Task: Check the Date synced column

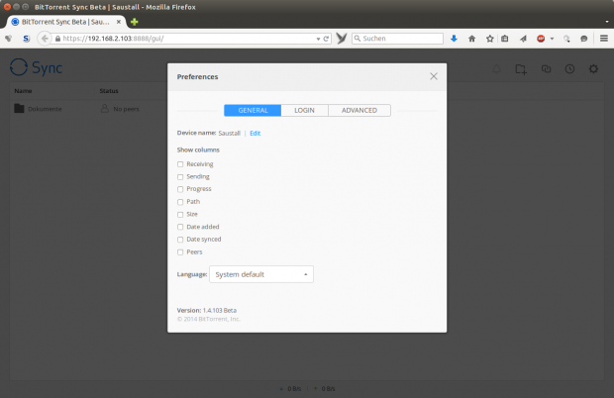Action: pyautogui.click(x=180, y=240)
